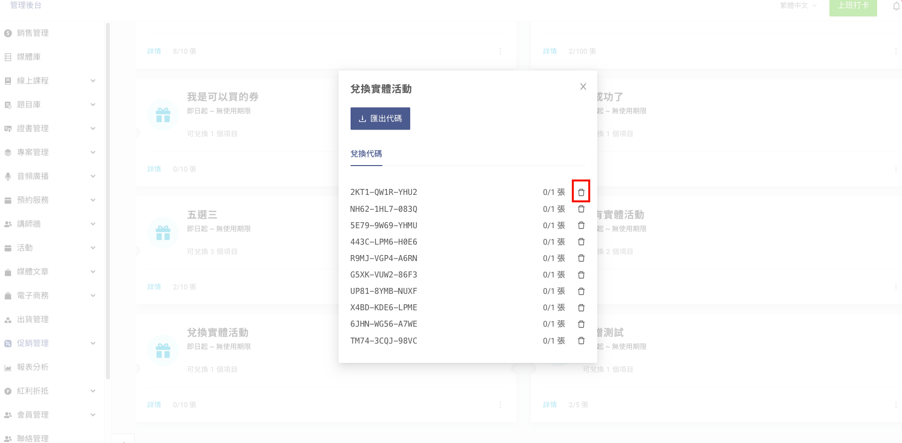
Task: Delete redemption code 2KT1-QW1R-YHU2
Action: 581,192
